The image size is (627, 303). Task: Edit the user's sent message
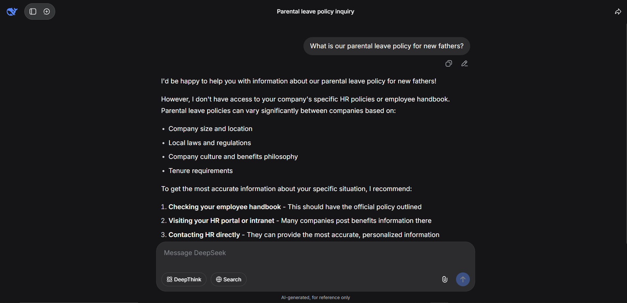464,63
